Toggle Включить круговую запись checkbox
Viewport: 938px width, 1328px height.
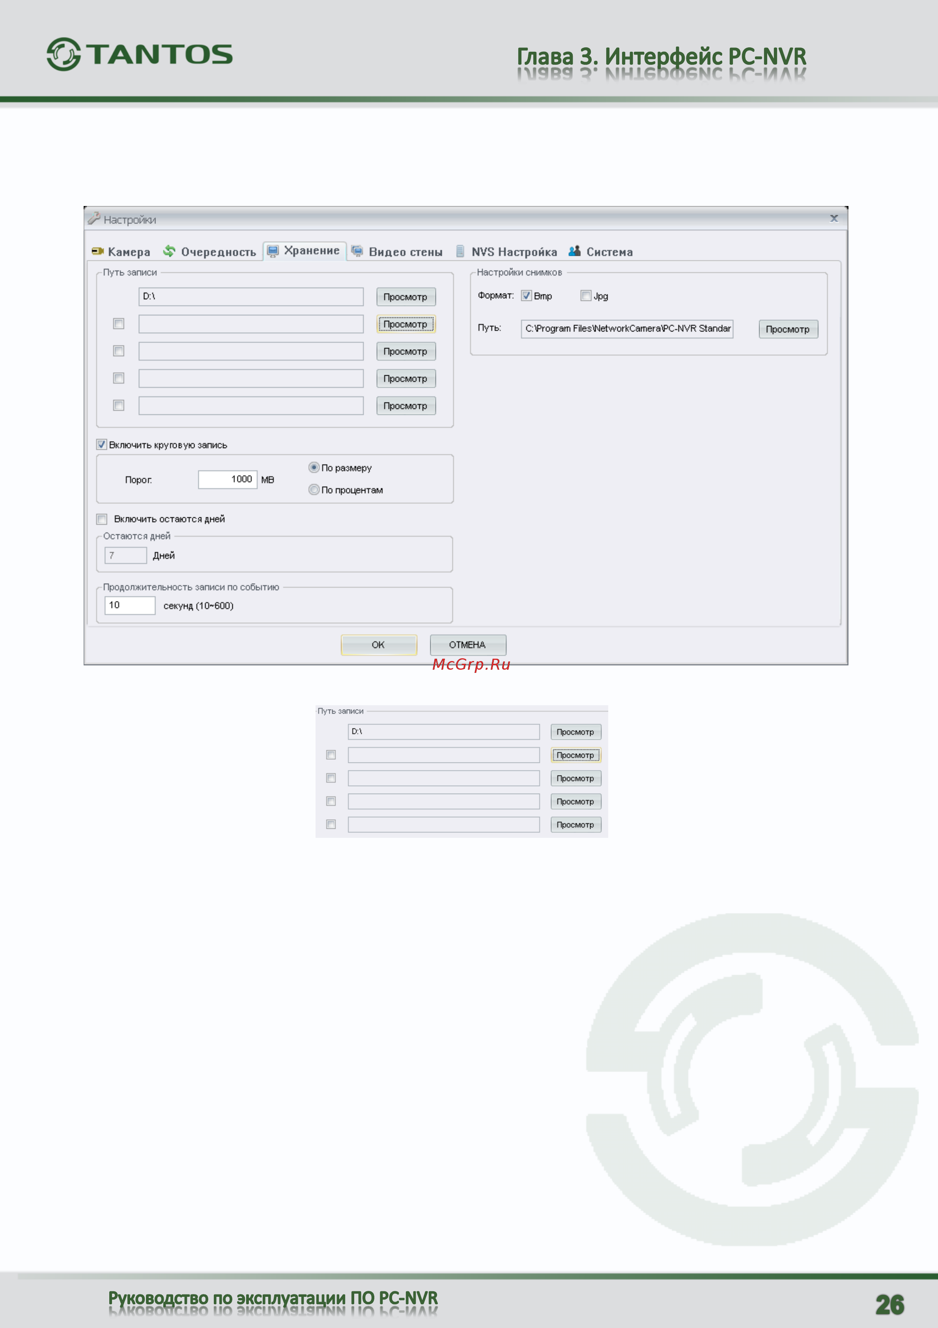(x=102, y=444)
